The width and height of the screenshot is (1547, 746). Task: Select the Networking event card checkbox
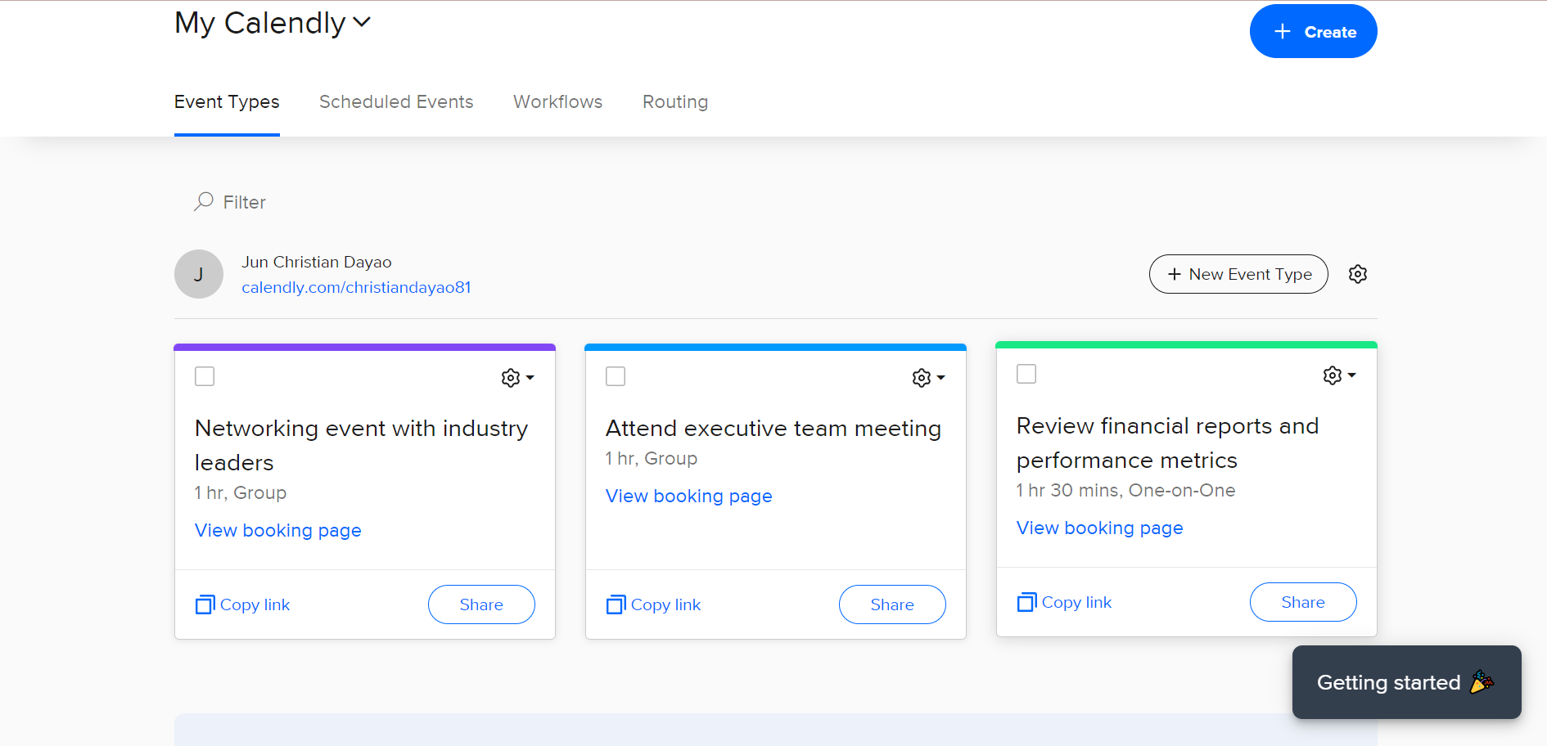205,376
